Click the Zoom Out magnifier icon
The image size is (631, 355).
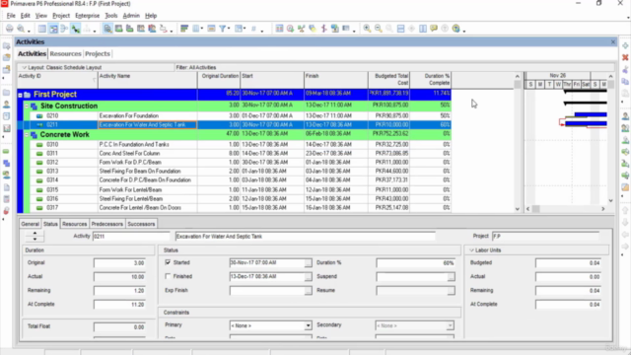[x=379, y=29]
